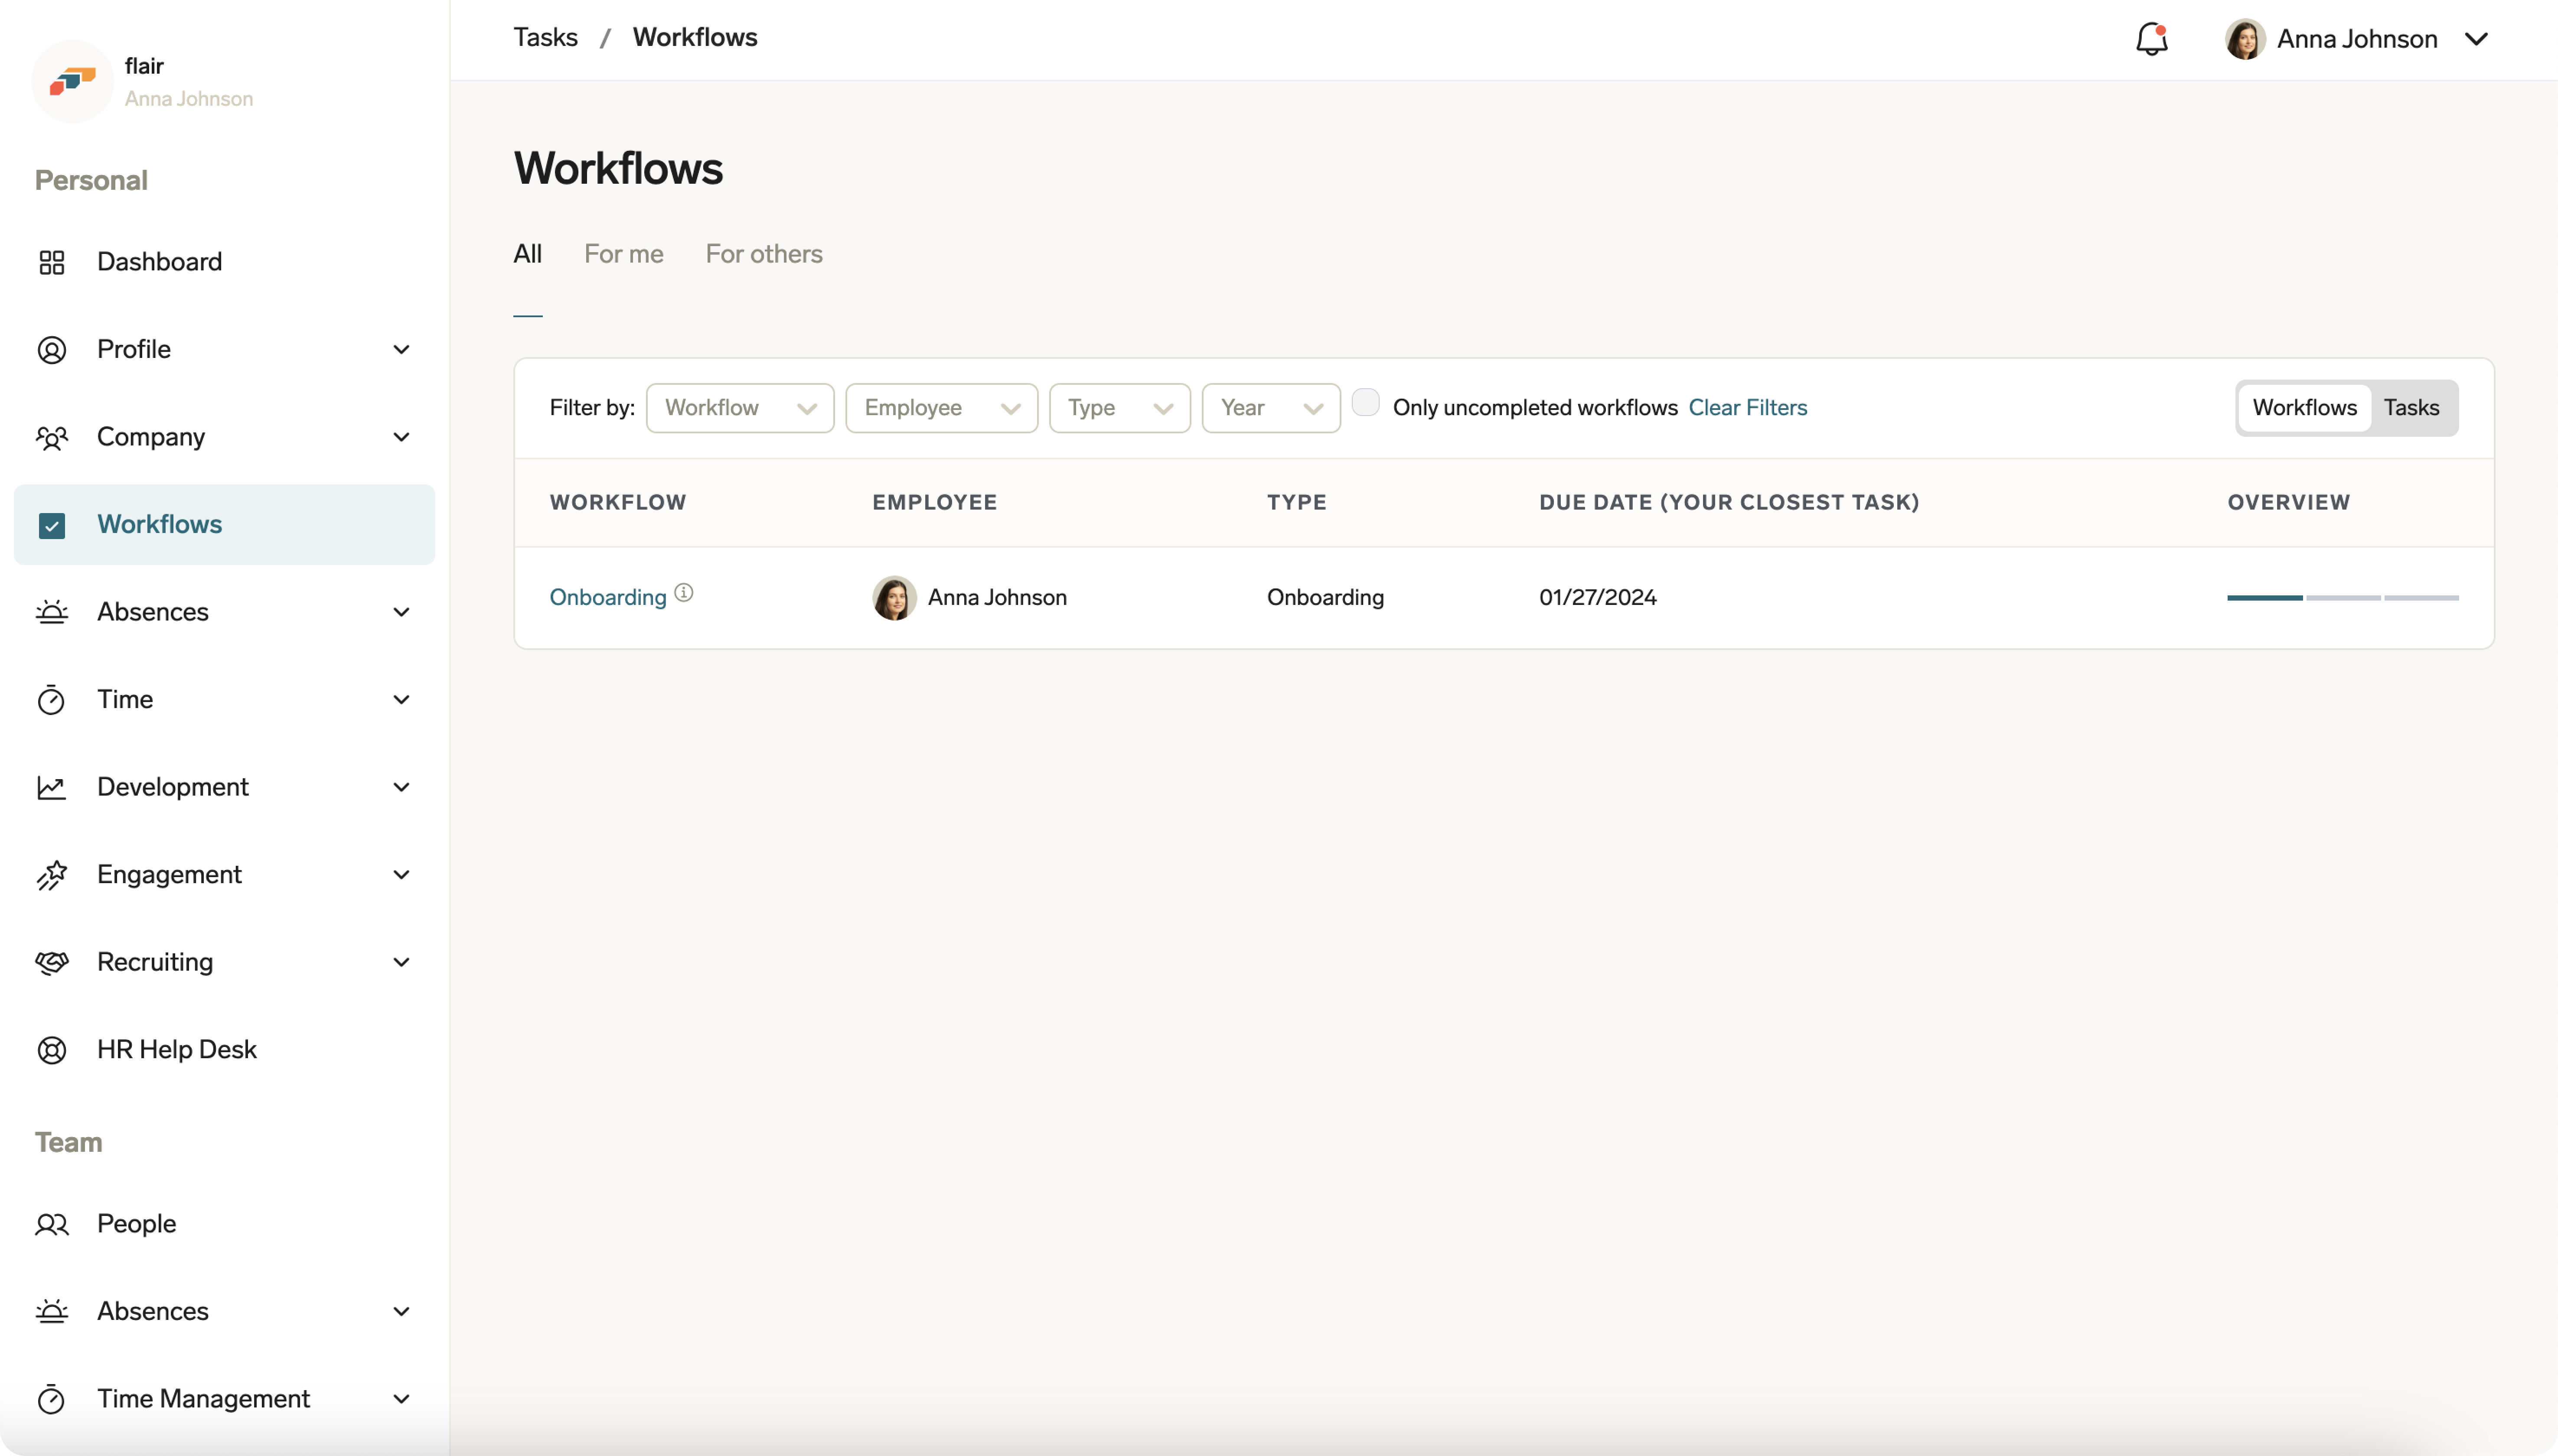2558x1456 pixels.
Task: Switch to the For me tab
Action: 623,254
